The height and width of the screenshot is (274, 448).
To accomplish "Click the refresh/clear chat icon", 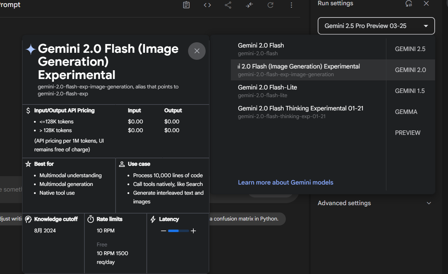I will point(270,5).
